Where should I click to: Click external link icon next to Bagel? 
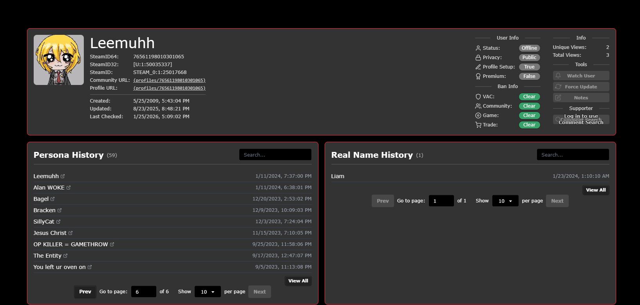(x=52, y=199)
